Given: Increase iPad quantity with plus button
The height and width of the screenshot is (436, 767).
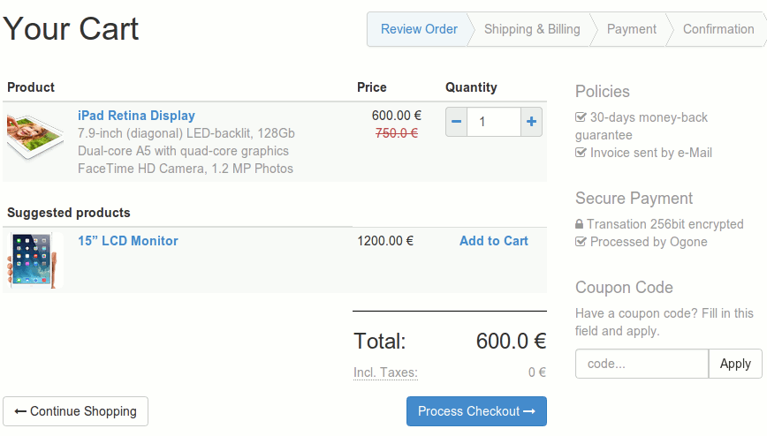Looking at the screenshot, I should (531, 122).
